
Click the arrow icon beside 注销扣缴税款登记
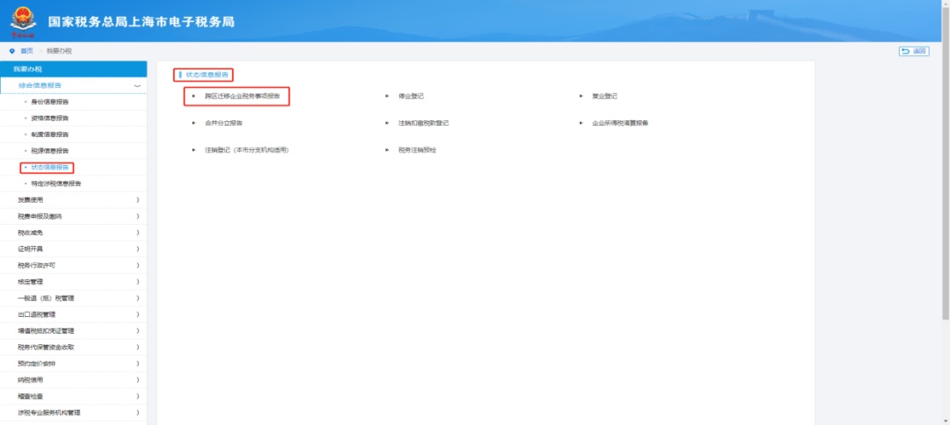[387, 123]
